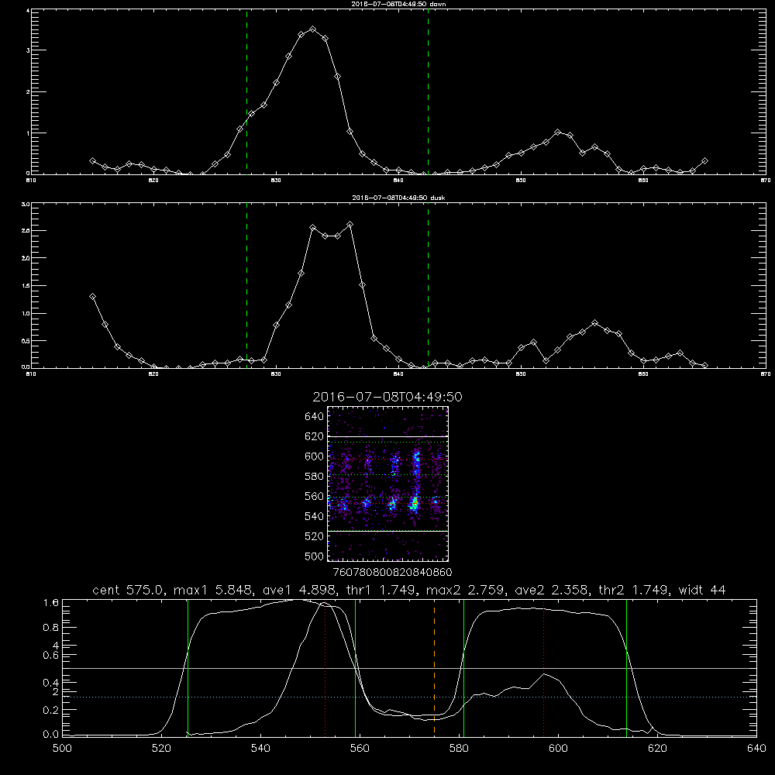Viewport: 775px width, 775px height.
Task: Click heatmap y-axis label "540"
Action: (315, 516)
